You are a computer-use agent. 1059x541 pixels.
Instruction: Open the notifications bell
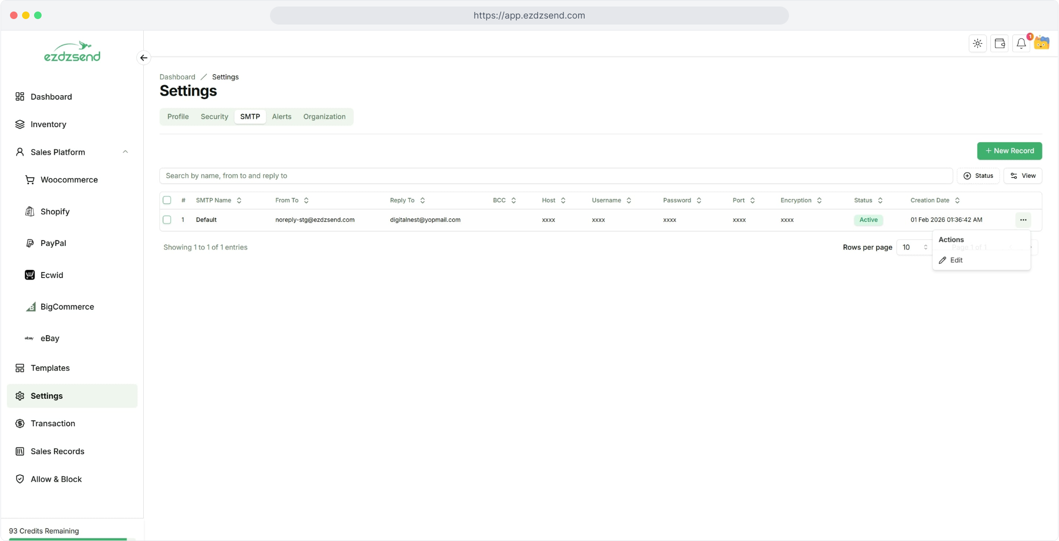pos(1021,44)
